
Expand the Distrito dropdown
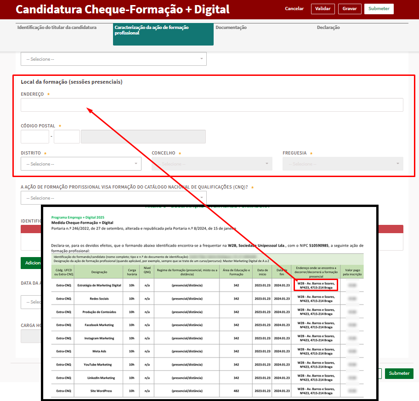point(81,164)
